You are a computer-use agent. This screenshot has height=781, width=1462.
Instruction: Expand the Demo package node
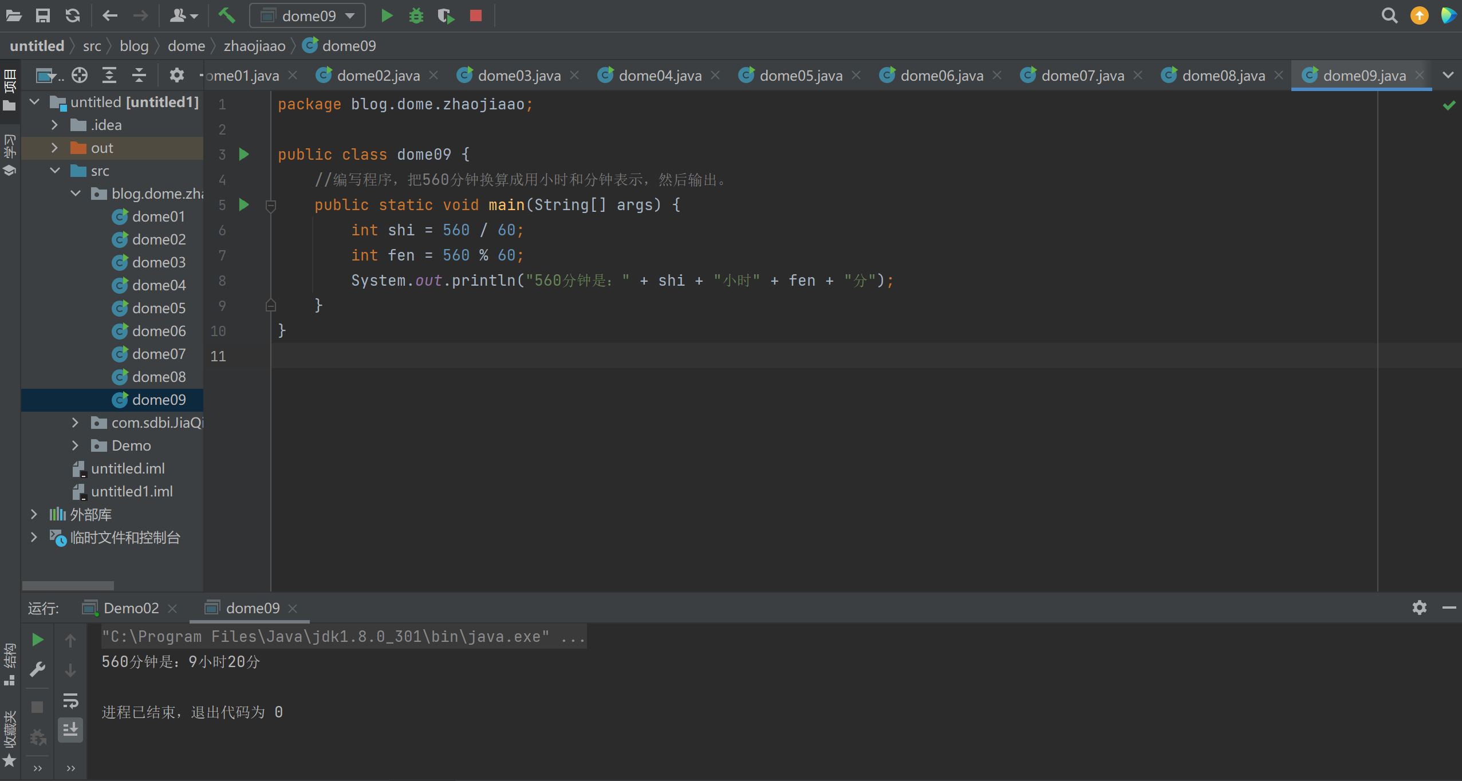pos(75,445)
